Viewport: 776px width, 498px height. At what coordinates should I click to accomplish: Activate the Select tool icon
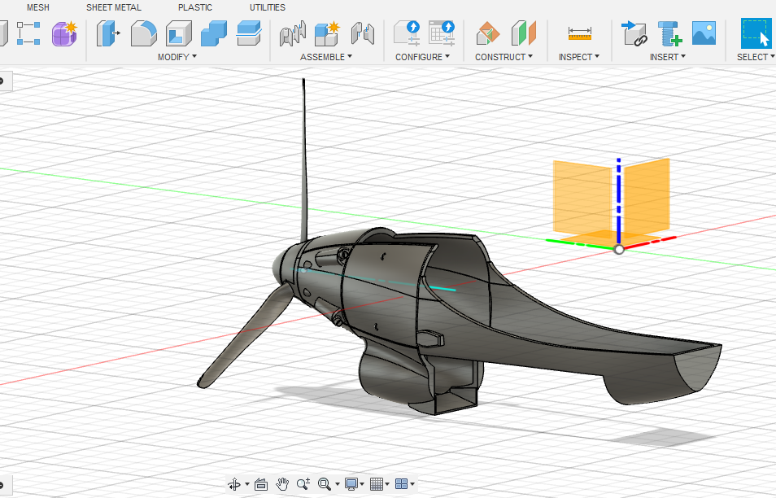(756, 33)
